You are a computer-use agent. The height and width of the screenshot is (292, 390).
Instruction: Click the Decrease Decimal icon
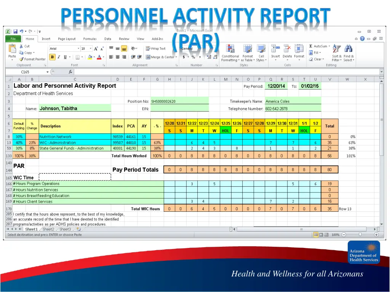pyautogui.click(x=216, y=57)
